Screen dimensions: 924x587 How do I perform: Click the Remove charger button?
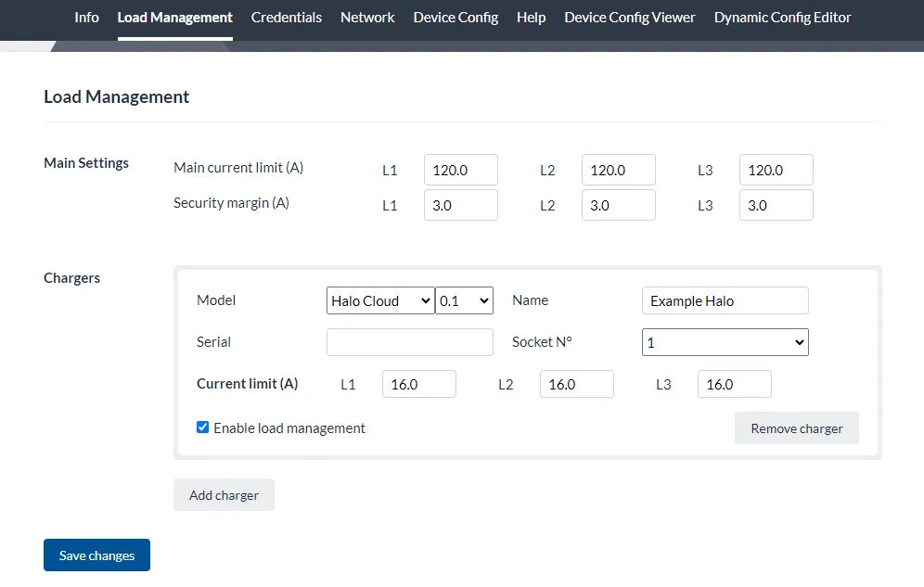(x=797, y=428)
